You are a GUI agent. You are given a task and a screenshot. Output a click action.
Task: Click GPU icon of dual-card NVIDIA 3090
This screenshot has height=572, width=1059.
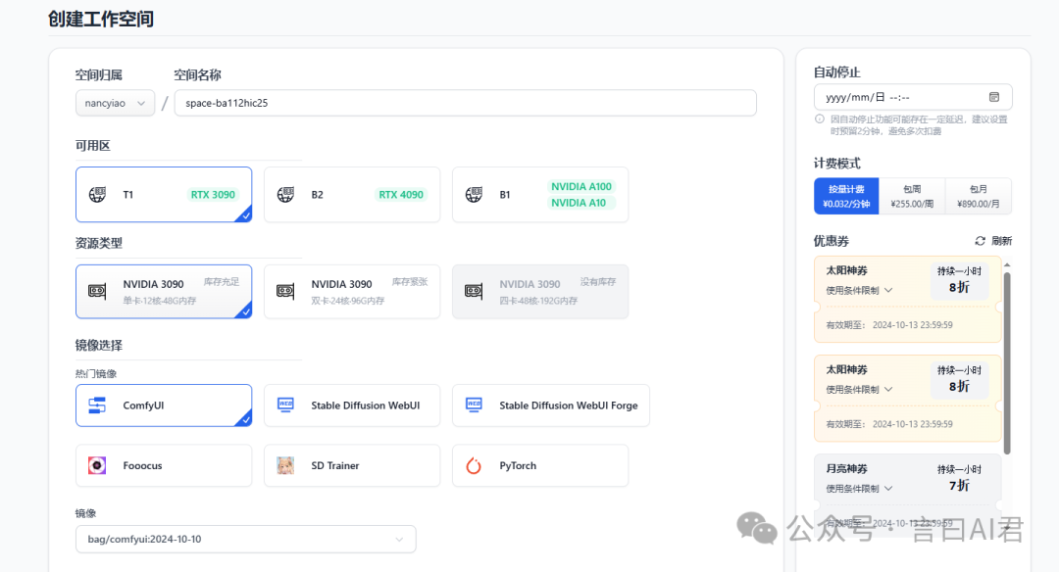coord(285,292)
